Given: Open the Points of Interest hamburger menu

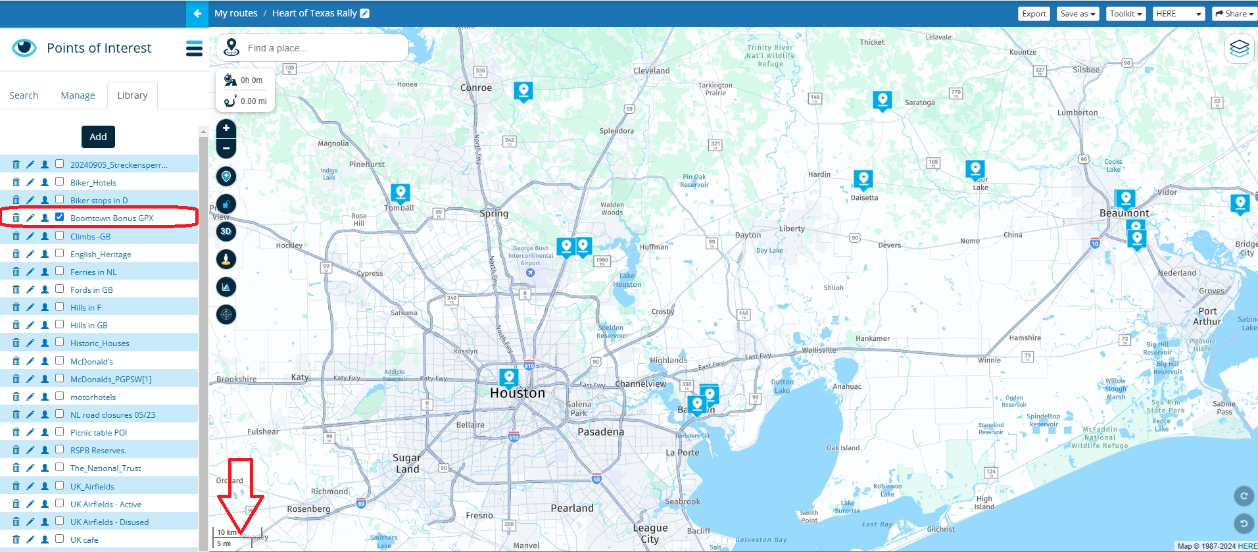Looking at the screenshot, I should [x=194, y=48].
